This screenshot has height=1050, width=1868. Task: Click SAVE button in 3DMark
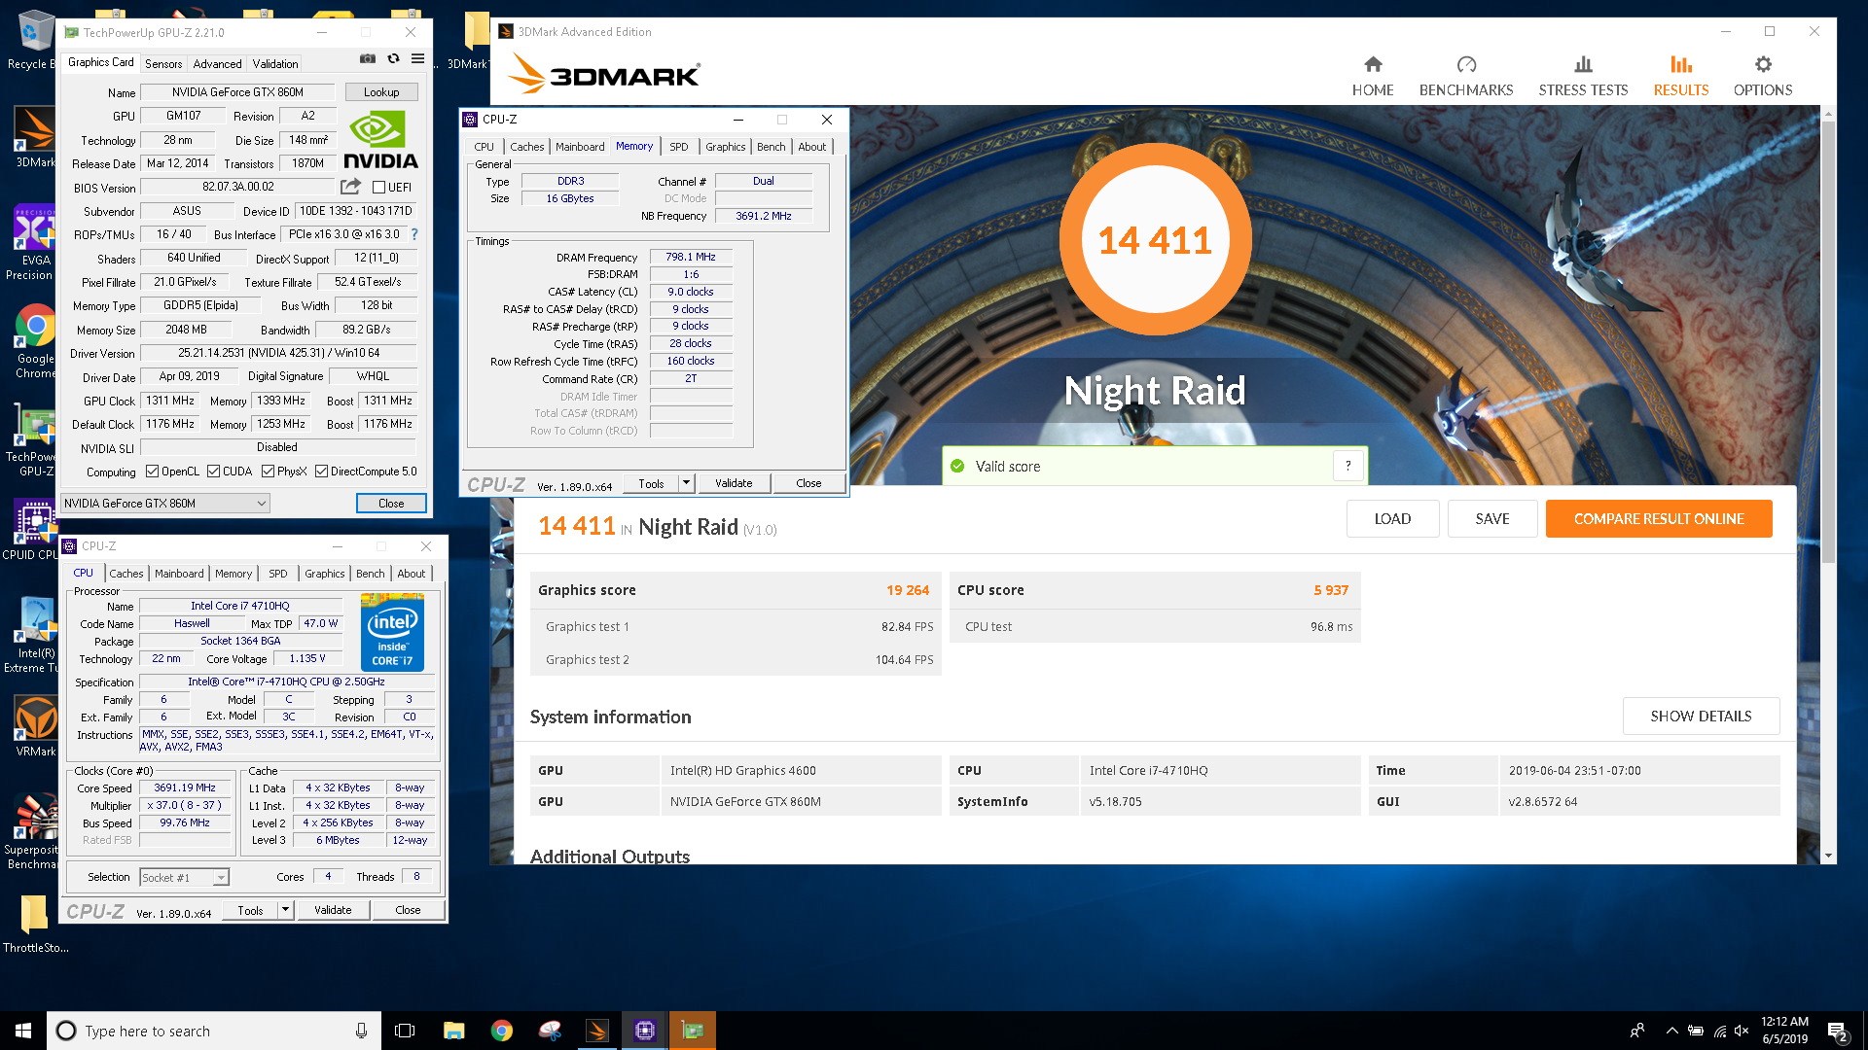point(1492,518)
